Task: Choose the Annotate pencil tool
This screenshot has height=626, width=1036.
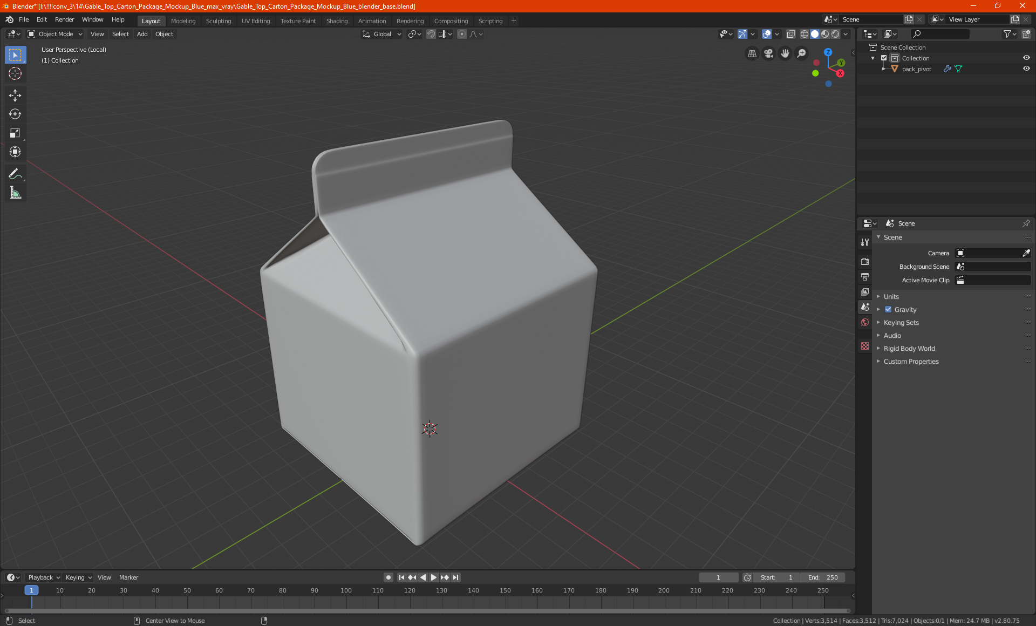Action: (x=15, y=174)
